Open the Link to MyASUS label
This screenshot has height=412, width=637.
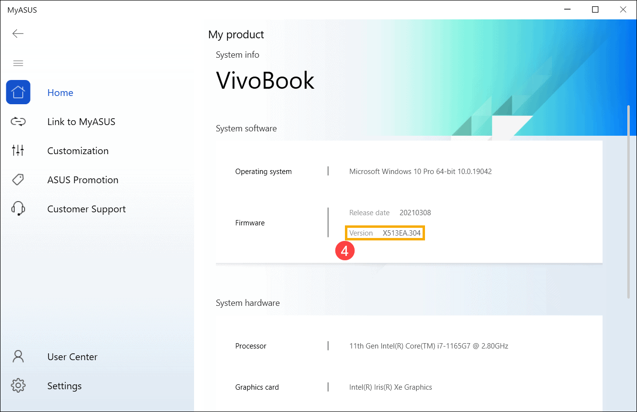pyautogui.click(x=82, y=122)
